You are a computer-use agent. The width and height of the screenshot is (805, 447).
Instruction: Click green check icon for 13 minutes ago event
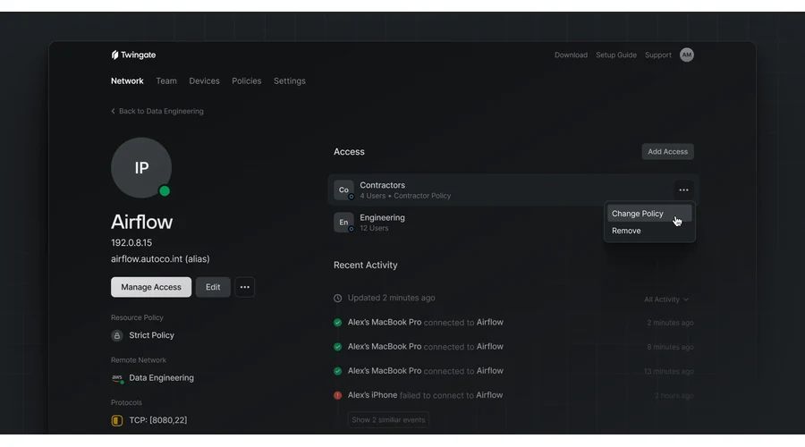337,370
